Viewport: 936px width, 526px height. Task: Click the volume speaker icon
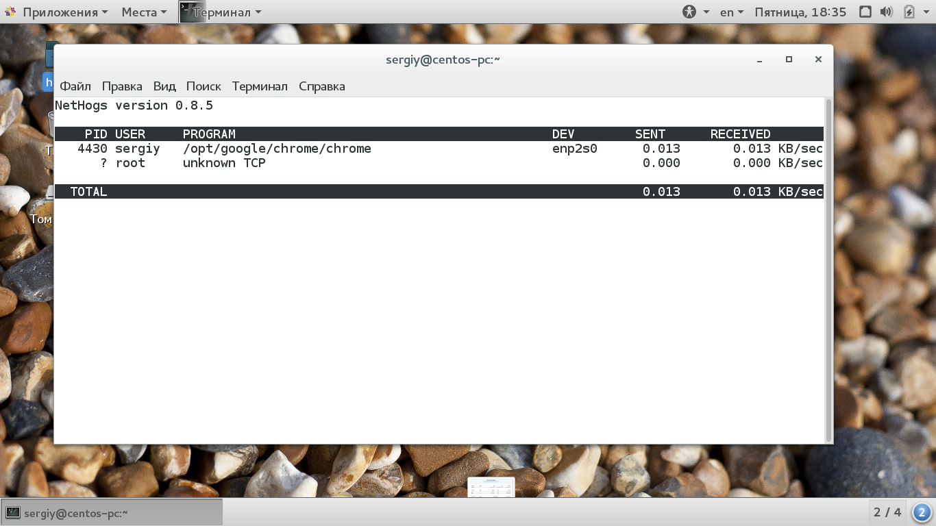coord(887,12)
